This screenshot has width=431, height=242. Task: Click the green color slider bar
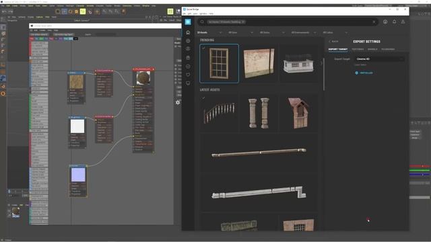[x=420, y=170]
